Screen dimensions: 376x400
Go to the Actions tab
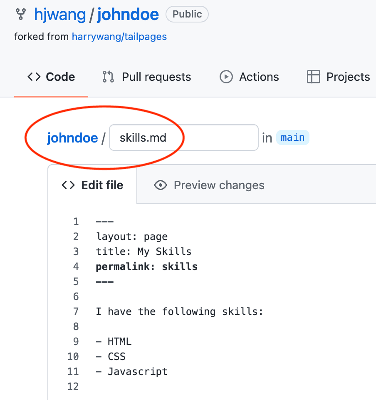pos(249,77)
